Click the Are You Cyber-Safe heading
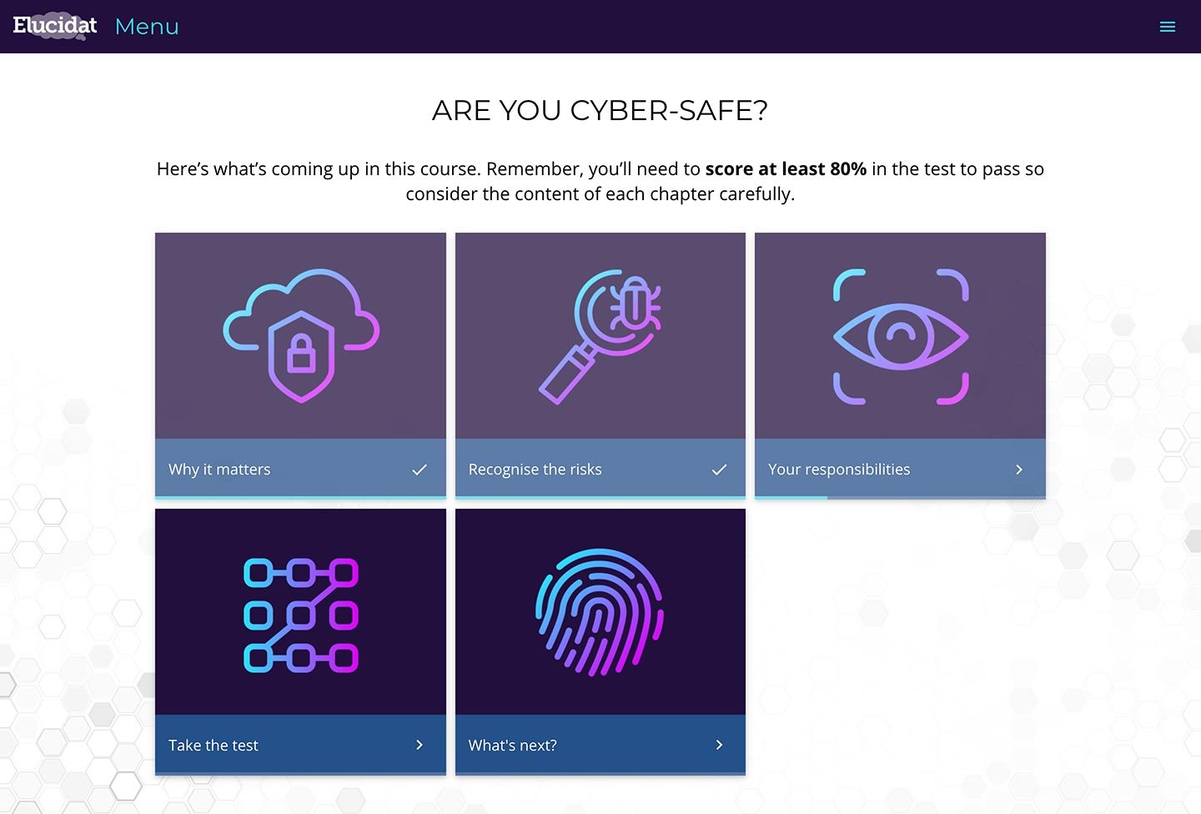The width and height of the screenshot is (1201, 814). pos(600,111)
